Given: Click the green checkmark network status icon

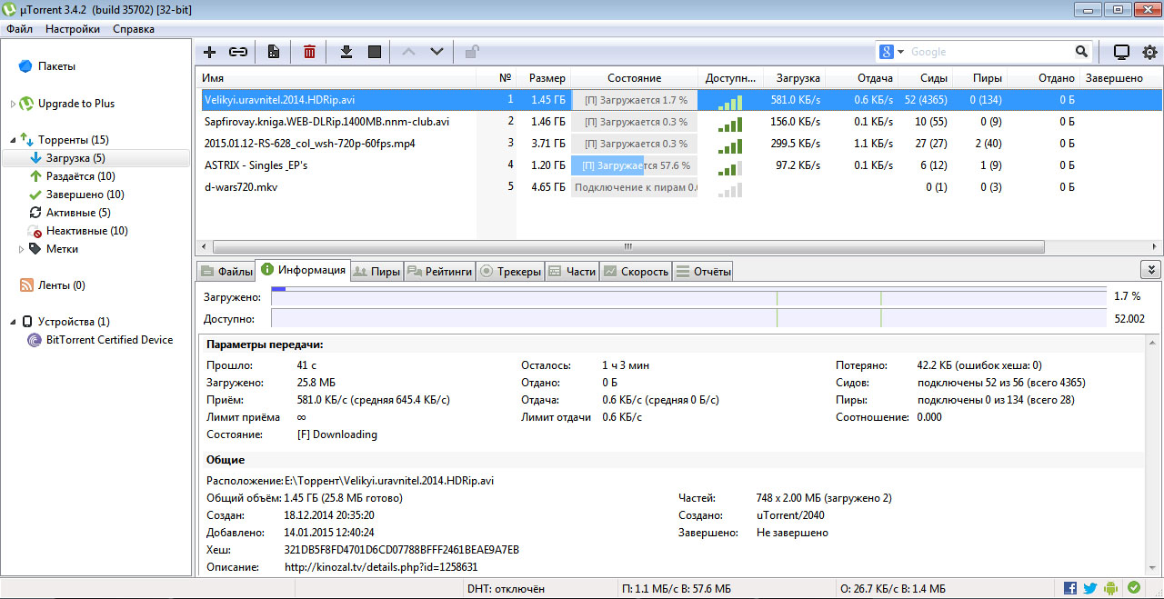Looking at the screenshot, I should click(1133, 588).
